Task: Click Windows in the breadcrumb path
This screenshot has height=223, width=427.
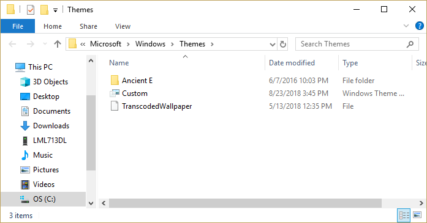Action: (x=150, y=44)
